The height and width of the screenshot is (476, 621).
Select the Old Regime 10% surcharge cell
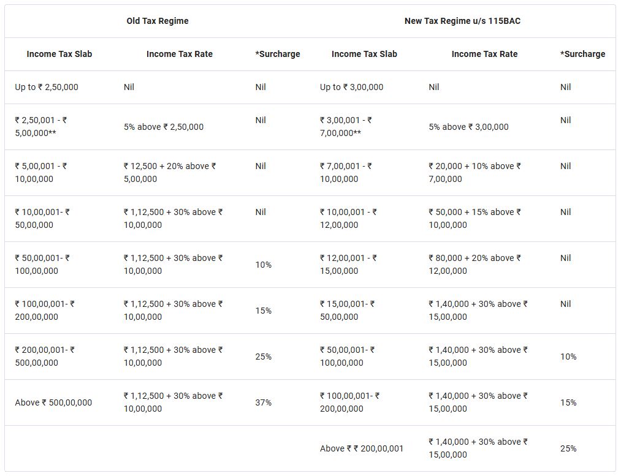(x=264, y=265)
